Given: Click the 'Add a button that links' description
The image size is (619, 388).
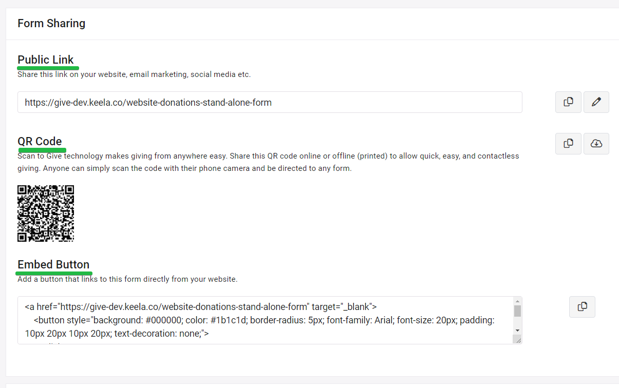Looking at the screenshot, I should pyautogui.click(x=127, y=280).
